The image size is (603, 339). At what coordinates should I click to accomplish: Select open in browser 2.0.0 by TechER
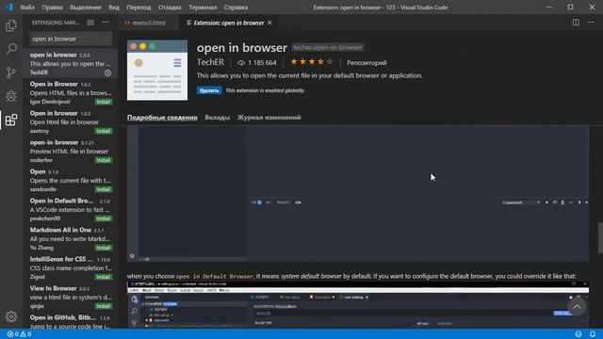(71, 63)
